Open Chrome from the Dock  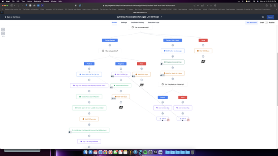(105, 152)
